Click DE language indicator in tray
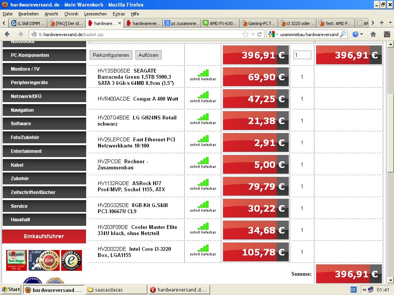Viewport: 394px width, 295px height. point(353,290)
